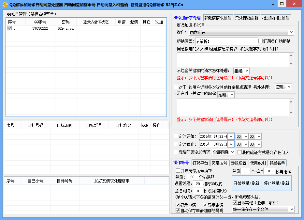Switch to 群邀请请求处理 tab
304x220 pixels.
click(x=218, y=18)
